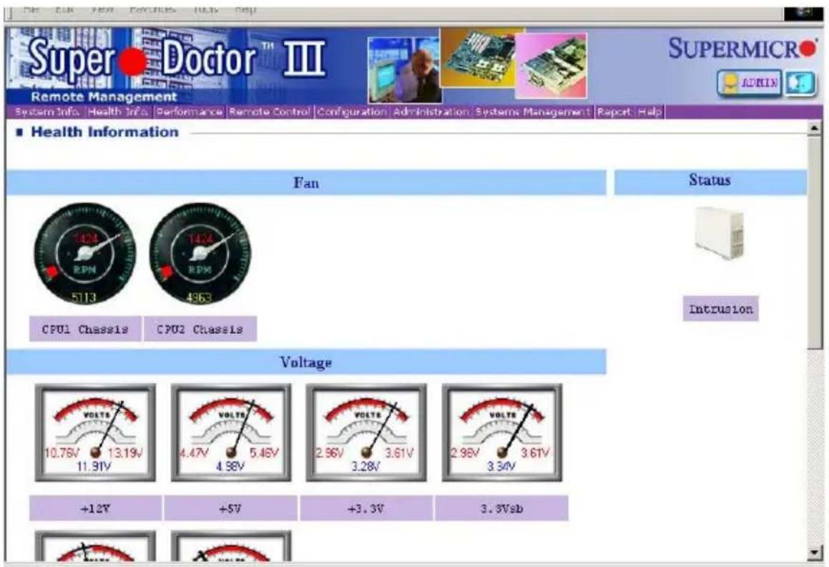Open the Systems Management menu
Image resolution: width=829 pixels, height=567 pixels.
tap(532, 112)
